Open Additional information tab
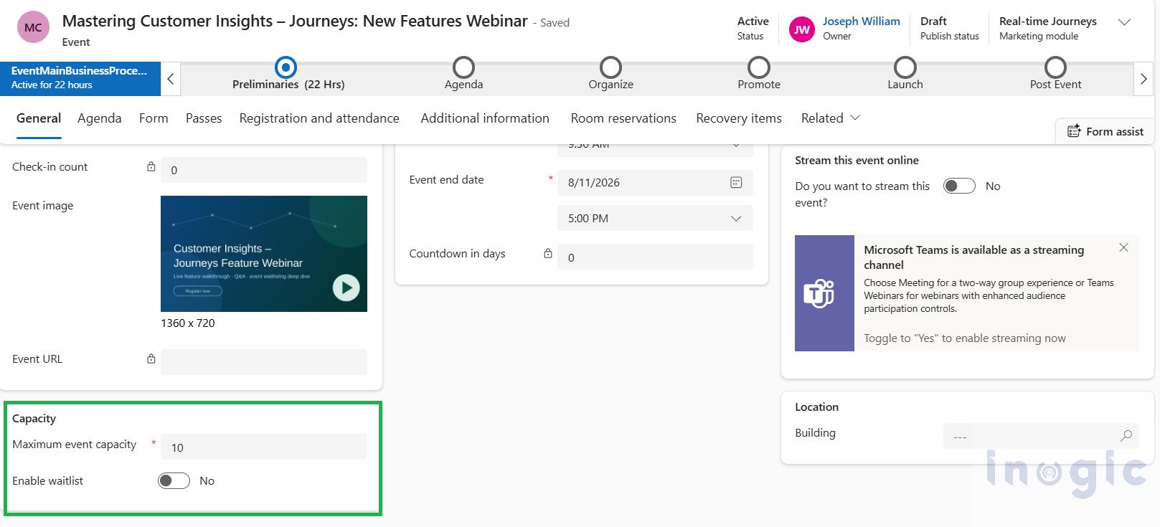The height and width of the screenshot is (527, 1160). coord(485,118)
